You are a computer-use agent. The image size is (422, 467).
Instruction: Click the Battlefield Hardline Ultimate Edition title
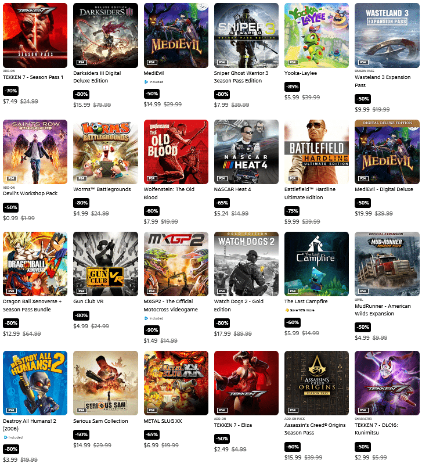pos(310,193)
